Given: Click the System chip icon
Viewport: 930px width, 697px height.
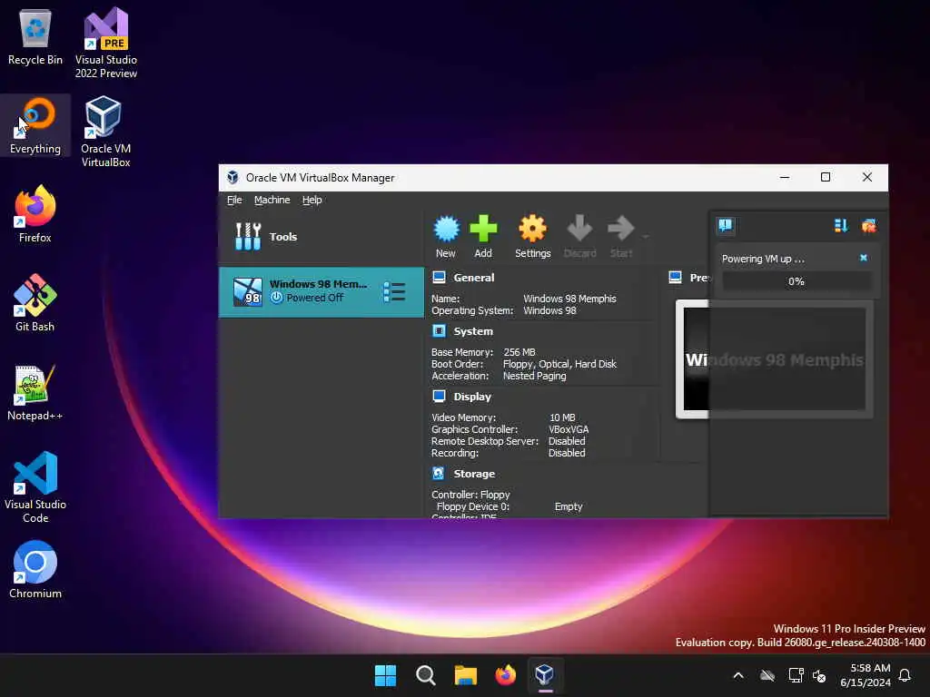Looking at the screenshot, I should tap(439, 331).
